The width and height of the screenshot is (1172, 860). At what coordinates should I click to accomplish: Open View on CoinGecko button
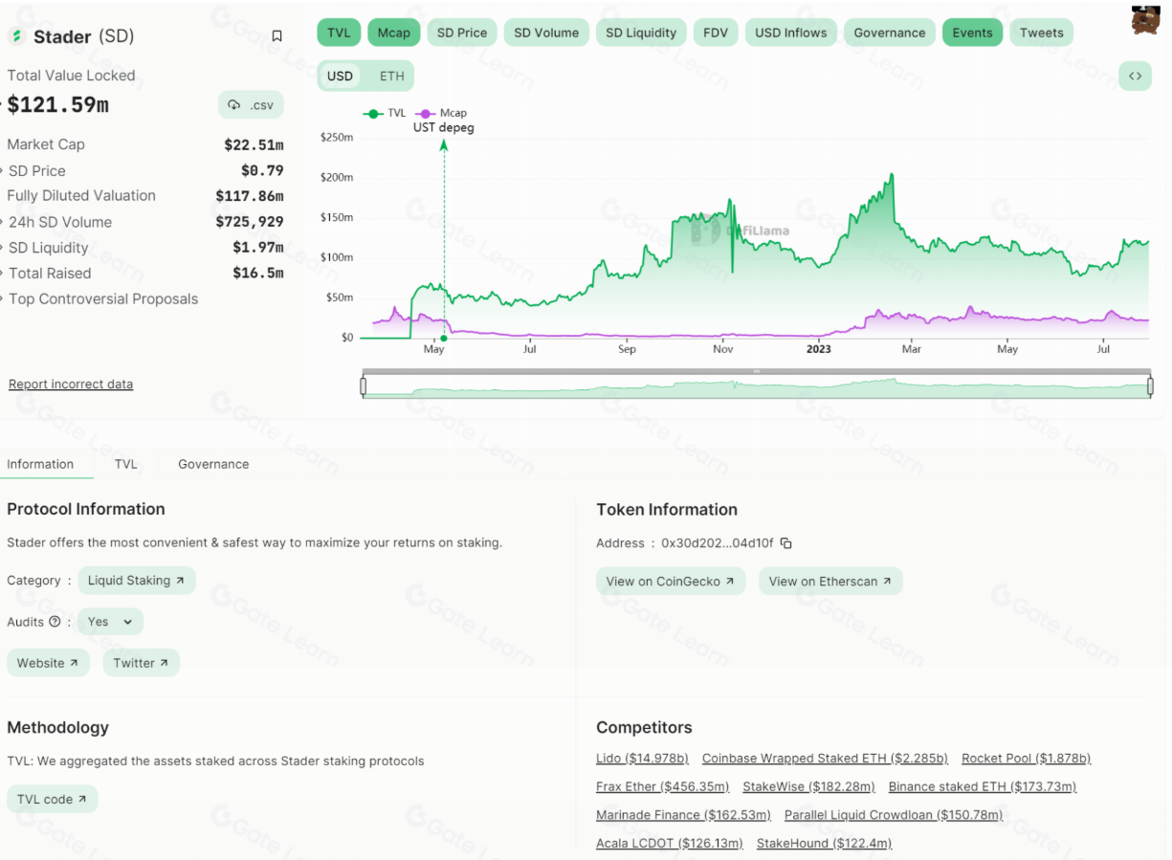pos(670,582)
